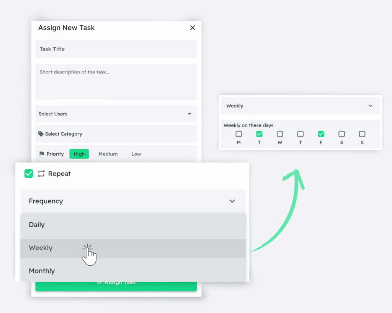Viewport: 392px width, 313px height.
Task: Set priority to Medium
Action: [108, 154]
